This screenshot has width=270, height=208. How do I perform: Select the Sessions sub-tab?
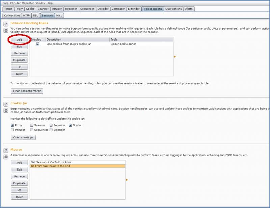pos(47,15)
